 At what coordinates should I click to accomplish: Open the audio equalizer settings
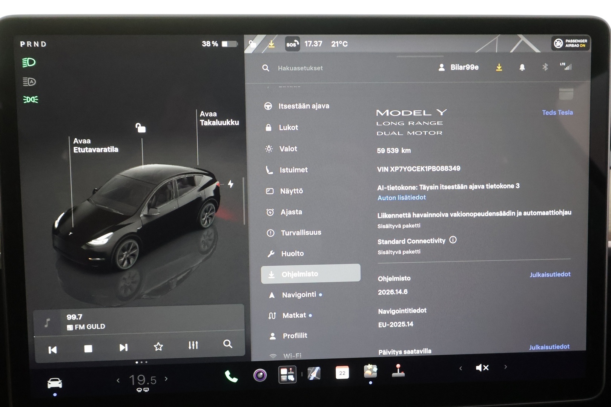(x=193, y=345)
